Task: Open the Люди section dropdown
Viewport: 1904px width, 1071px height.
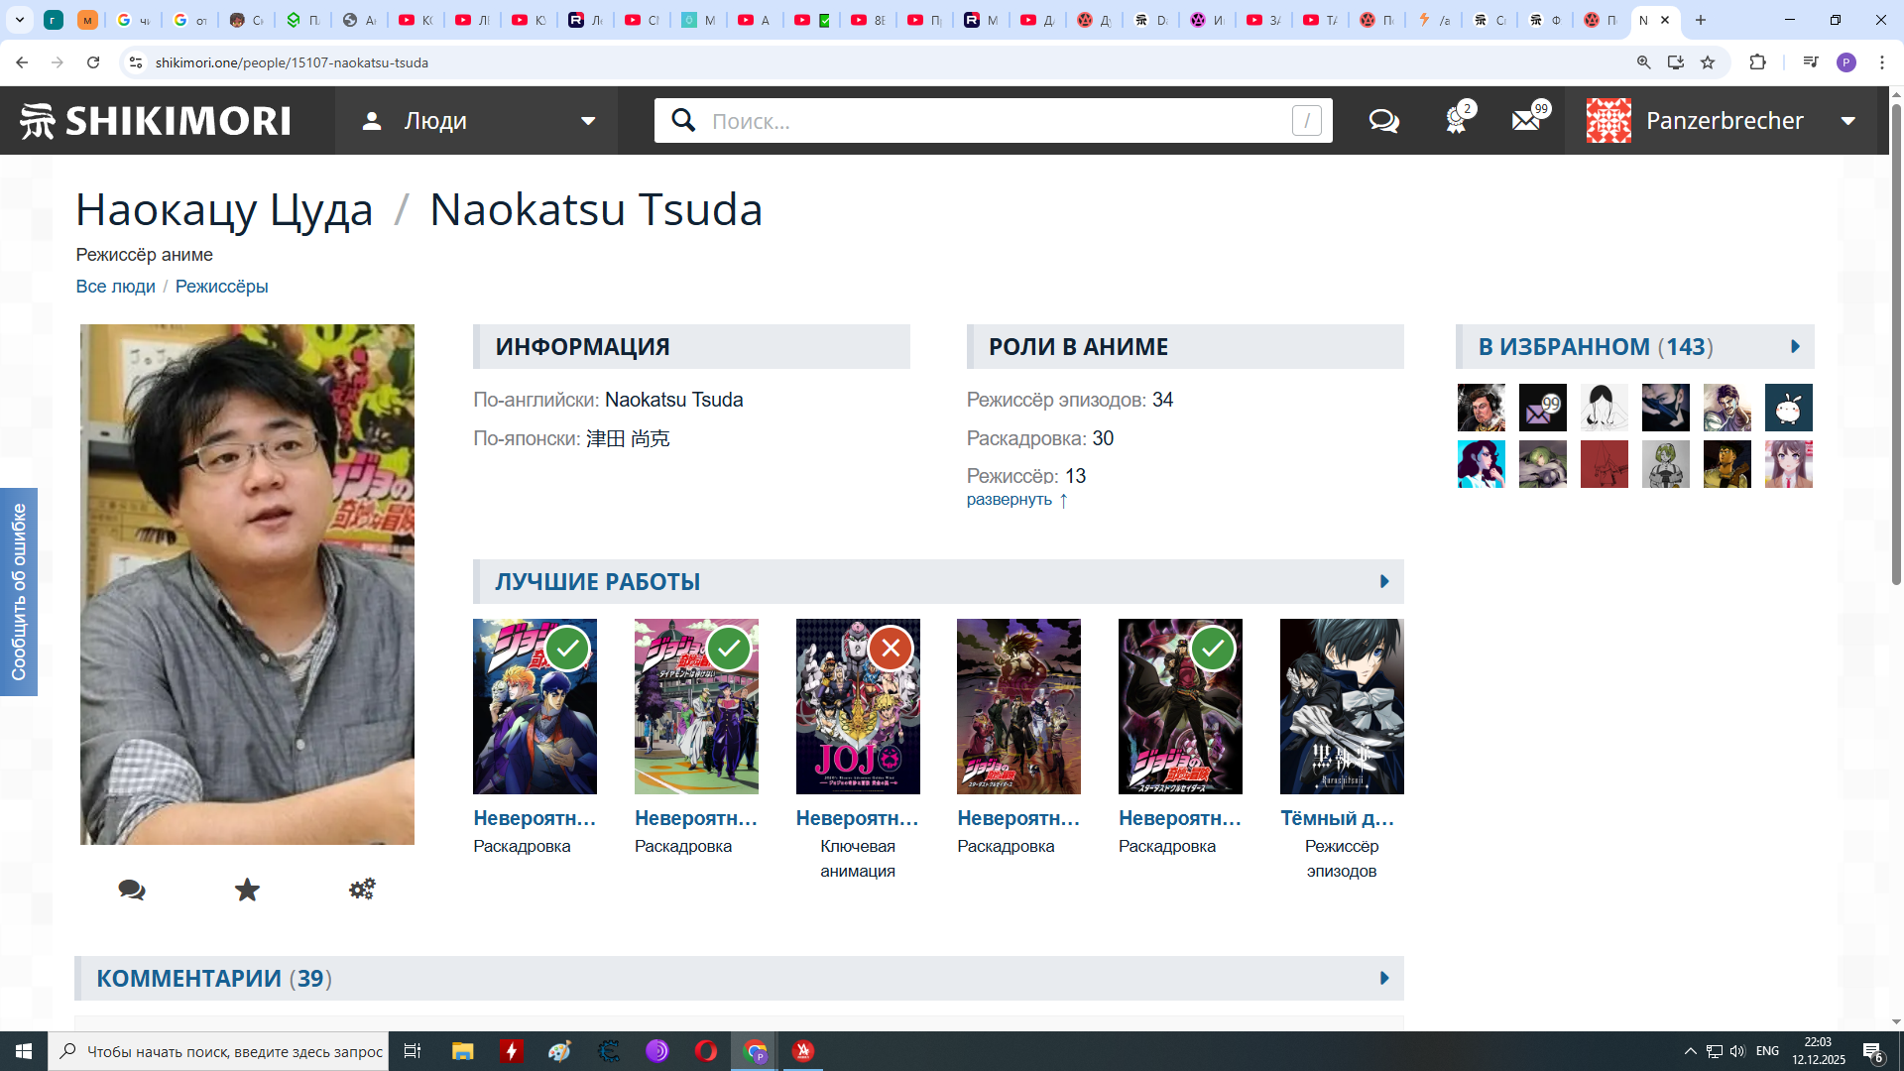Action: click(x=477, y=121)
